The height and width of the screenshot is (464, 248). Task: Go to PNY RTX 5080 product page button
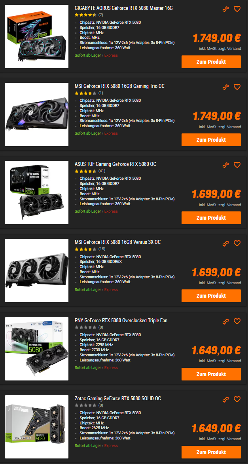(211, 374)
